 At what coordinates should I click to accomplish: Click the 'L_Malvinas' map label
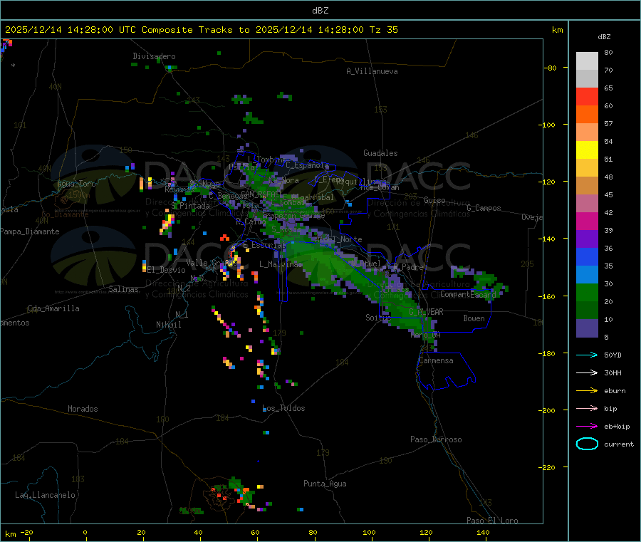[x=281, y=264]
